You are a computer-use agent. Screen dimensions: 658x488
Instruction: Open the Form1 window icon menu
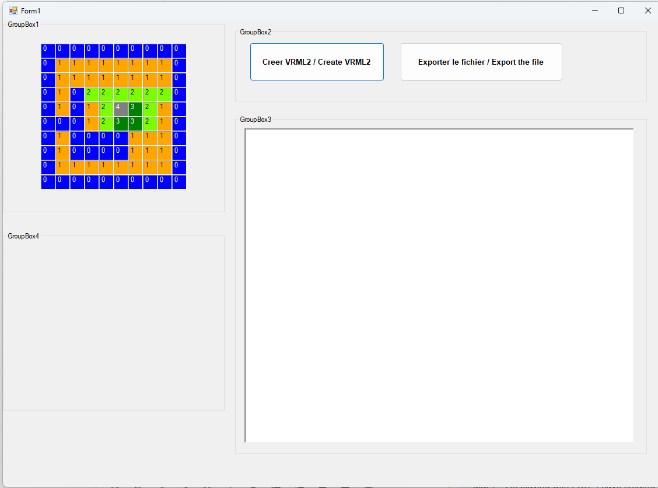(x=13, y=10)
